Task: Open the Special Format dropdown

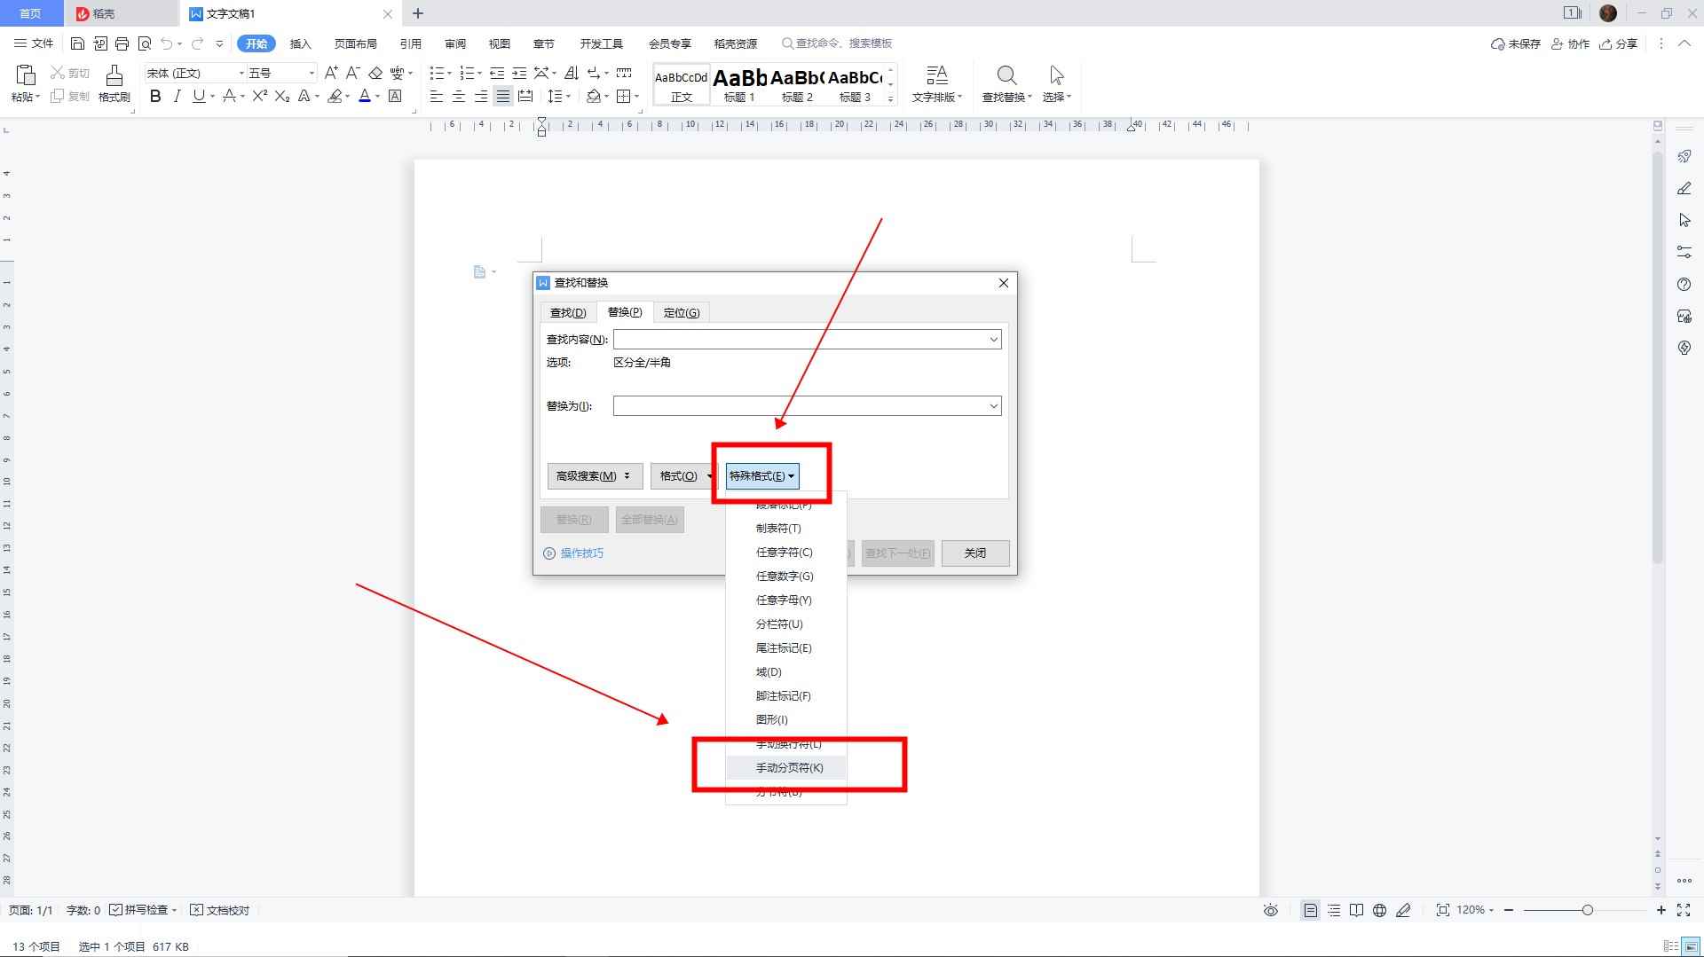Action: pyautogui.click(x=761, y=476)
